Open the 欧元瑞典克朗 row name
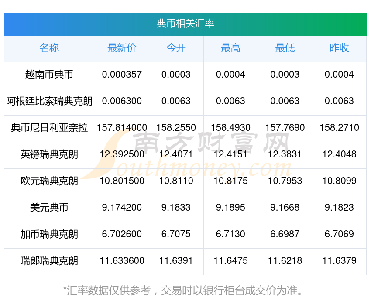Viewport: 371px width, 304px height. (x=49, y=181)
